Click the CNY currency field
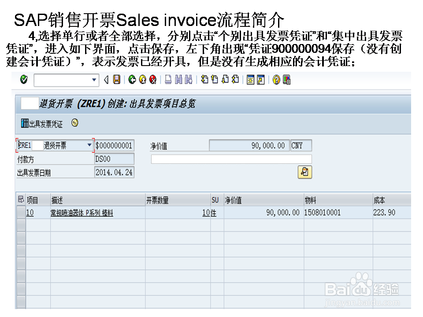The height and width of the screenshot is (317, 423). [x=301, y=146]
